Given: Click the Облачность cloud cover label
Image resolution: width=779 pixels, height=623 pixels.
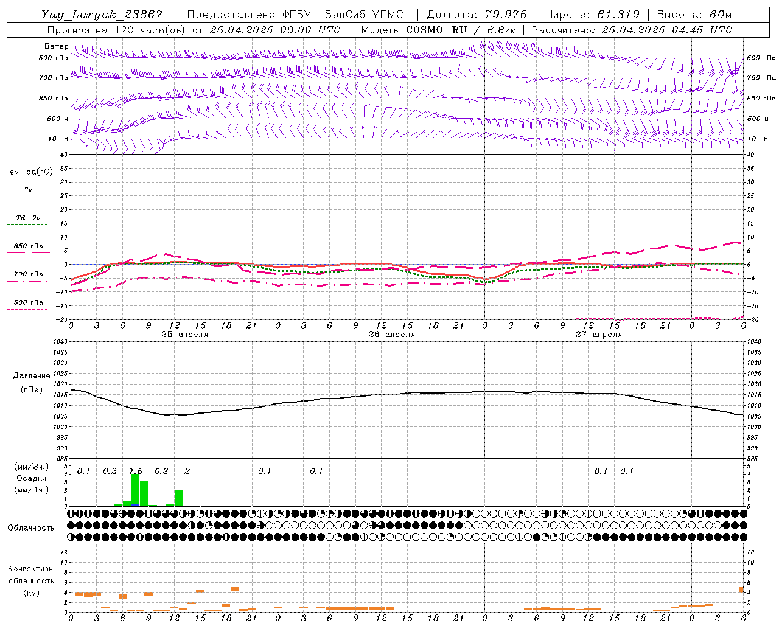Looking at the screenshot, I should 31,527.
